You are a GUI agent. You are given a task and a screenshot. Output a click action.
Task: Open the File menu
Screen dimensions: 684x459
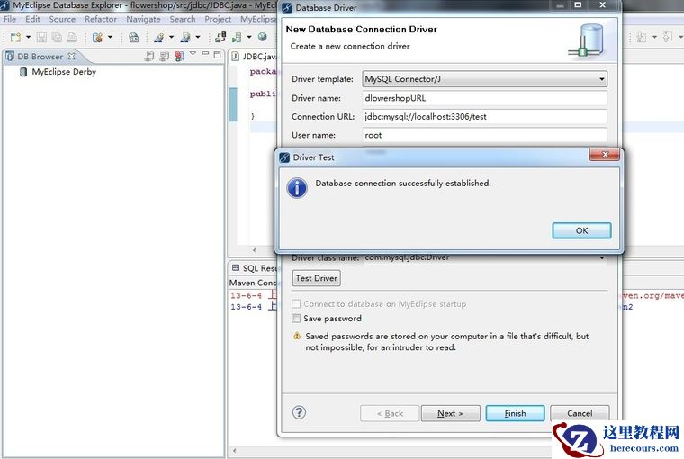[10, 19]
